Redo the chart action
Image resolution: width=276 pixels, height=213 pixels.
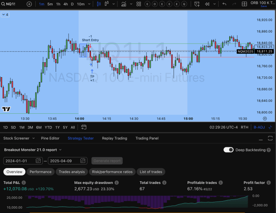(234, 4)
